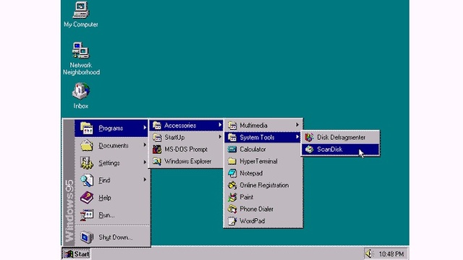Select MS-DOS Prompt menu entry
Image resolution: width=463 pixels, height=260 pixels.
click(x=186, y=149)
